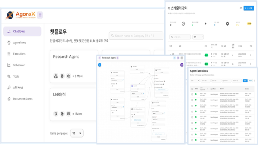This screenshot has width=258, height=145.
Task: Check the Nov 6, 2025 execution row checkbox
Action: pyautogui.click(x=192, y=94)
